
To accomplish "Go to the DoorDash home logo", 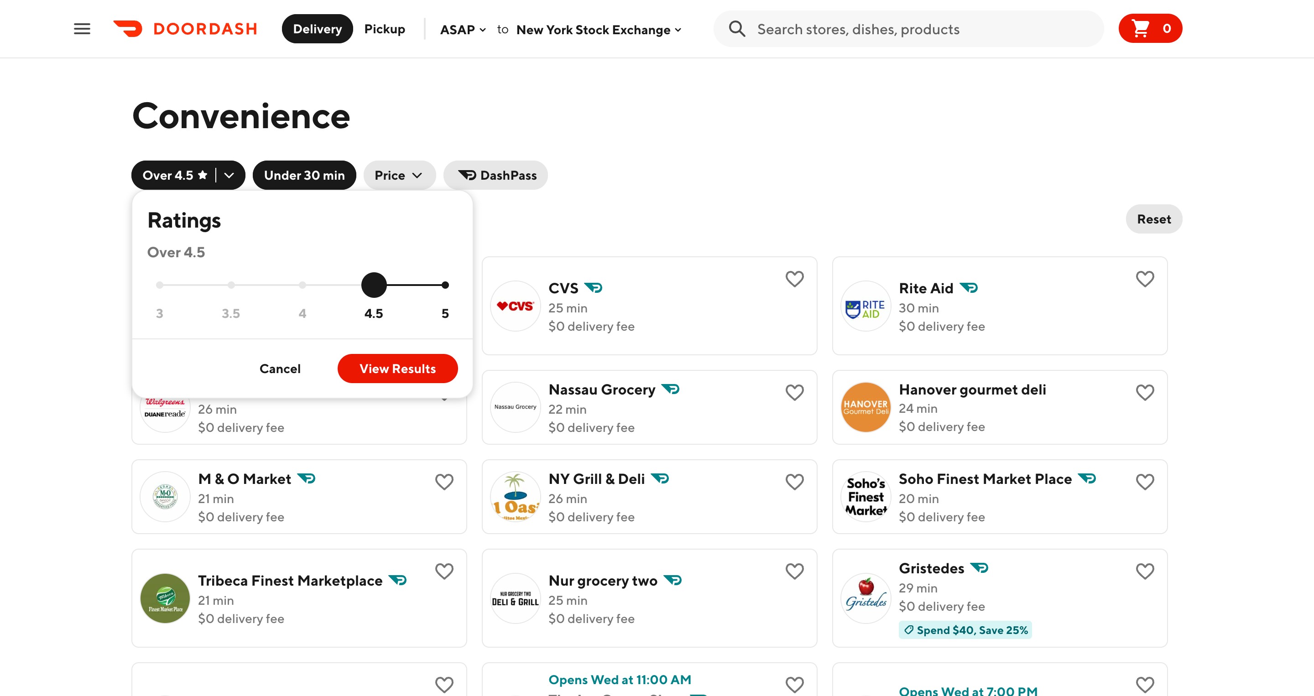I will [185, 29].
